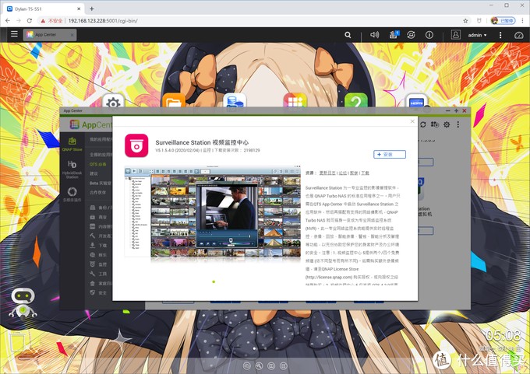Close the Surveillance Station details dialog

coord(412,121)
